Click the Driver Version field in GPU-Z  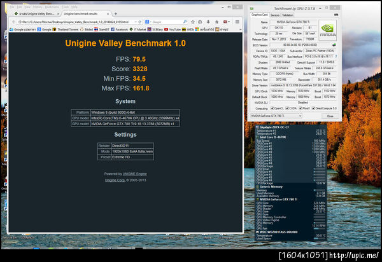pos(303,85)
